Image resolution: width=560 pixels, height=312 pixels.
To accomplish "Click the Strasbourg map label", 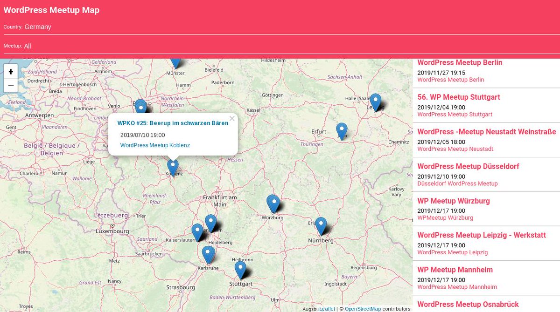I will pyautogui.click(x=181, y=288).
